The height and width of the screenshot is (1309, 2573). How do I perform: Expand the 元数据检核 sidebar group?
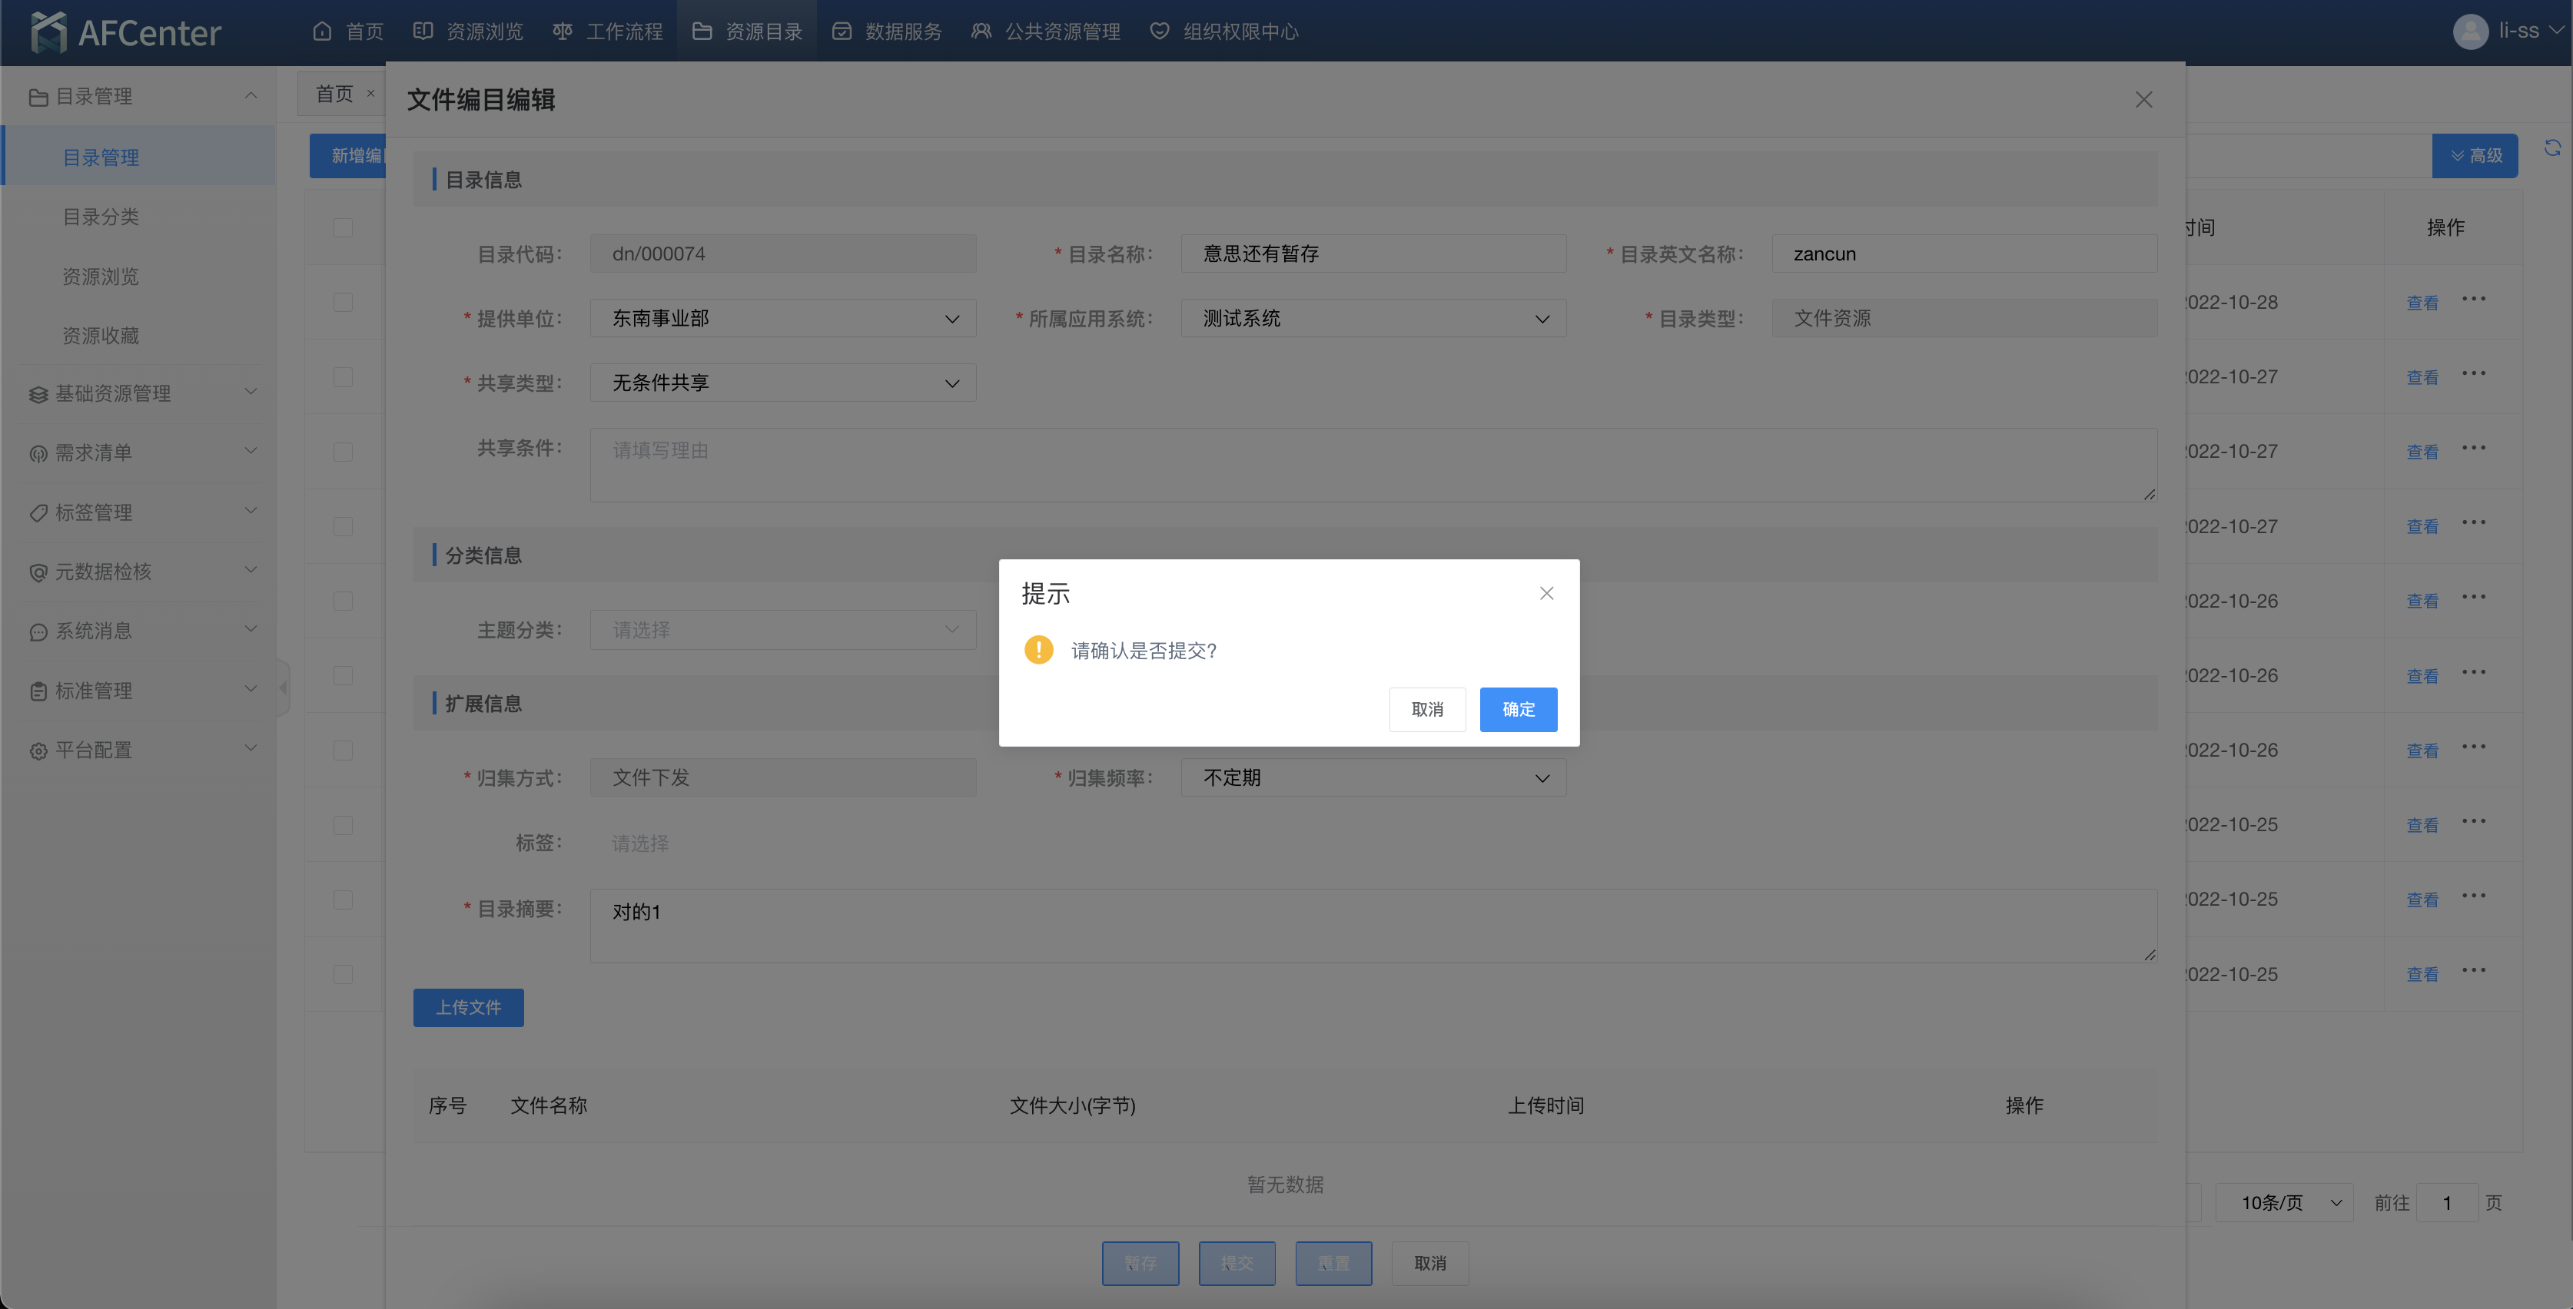(x=138, y=571)
